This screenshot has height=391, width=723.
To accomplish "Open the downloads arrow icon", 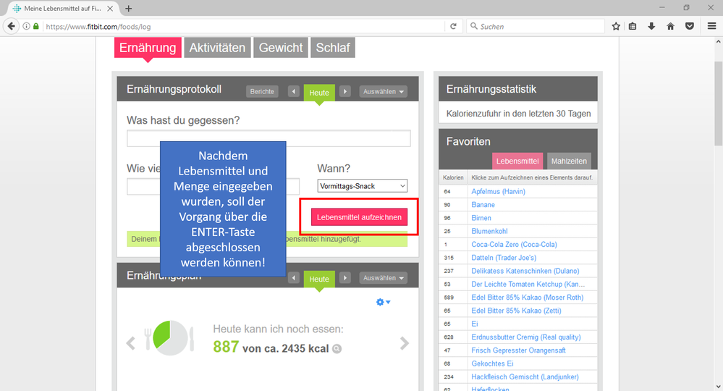I will (651, 26).
